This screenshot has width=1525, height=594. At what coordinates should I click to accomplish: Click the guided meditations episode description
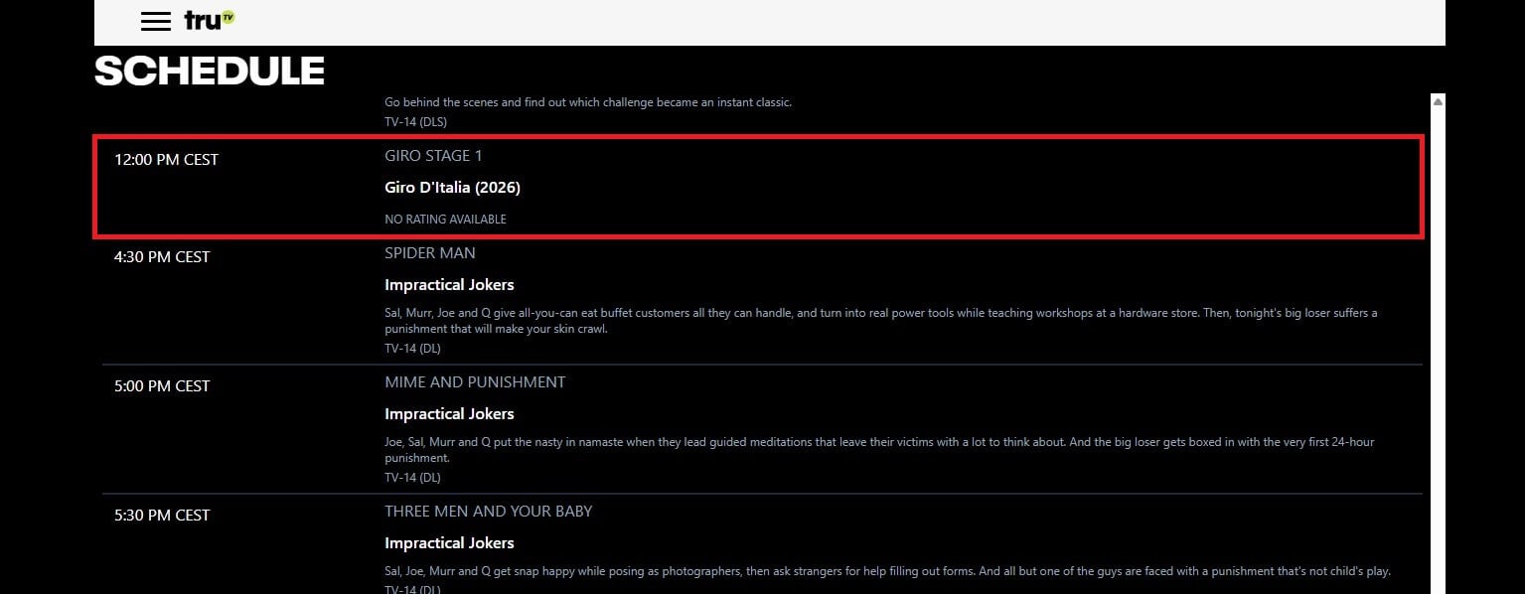tap(879, 450)
